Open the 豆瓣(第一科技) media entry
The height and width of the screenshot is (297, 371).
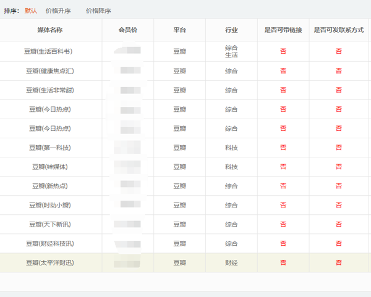click(x=49, y=148)
